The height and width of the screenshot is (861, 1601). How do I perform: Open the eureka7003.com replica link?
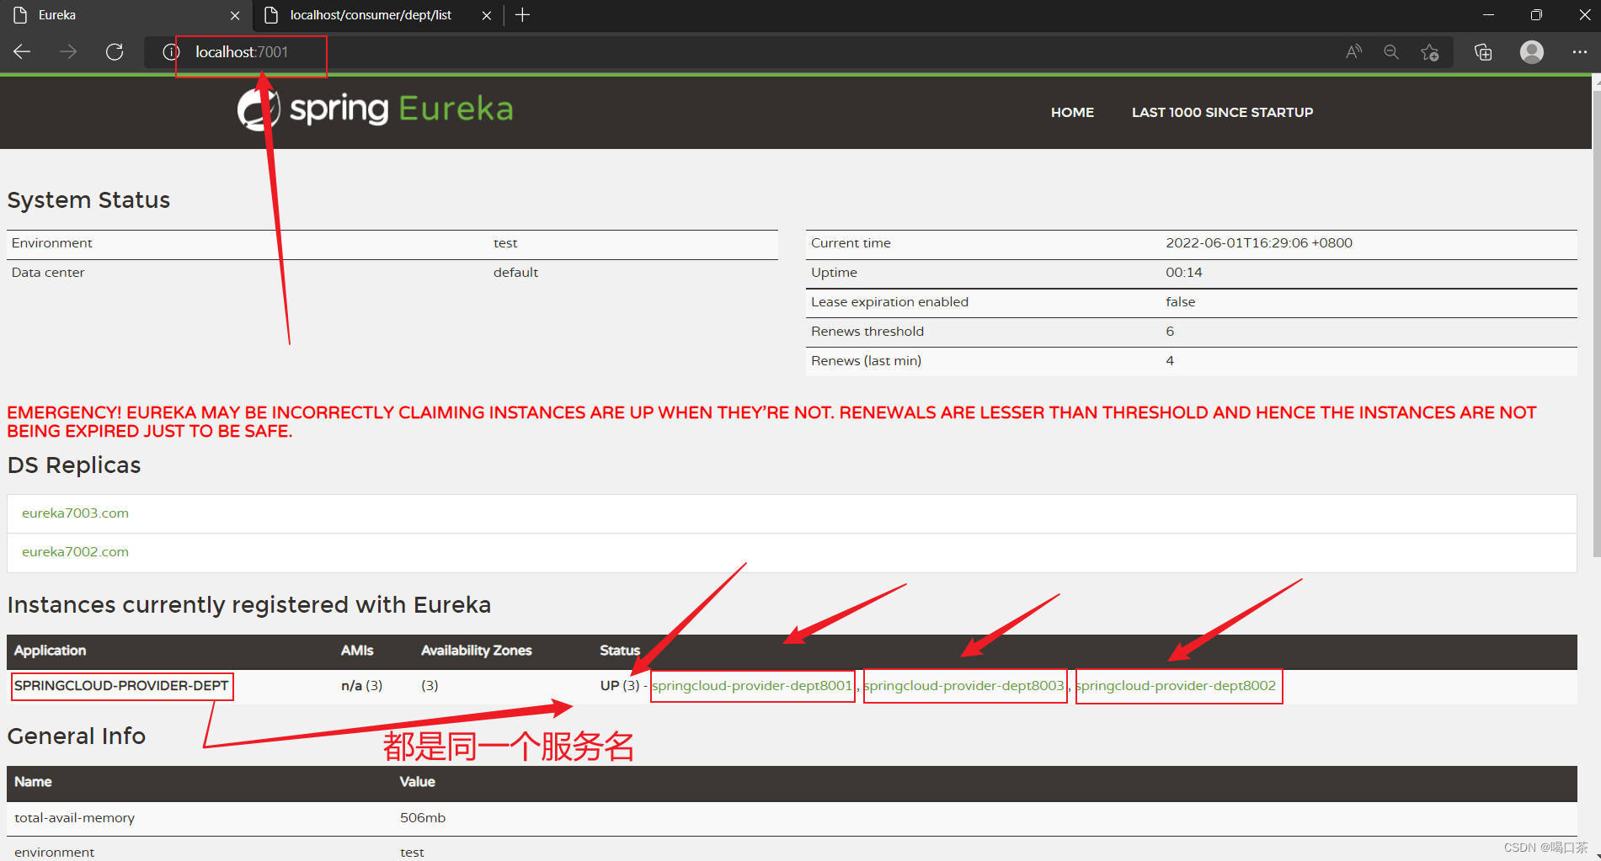tap(75, 513)
